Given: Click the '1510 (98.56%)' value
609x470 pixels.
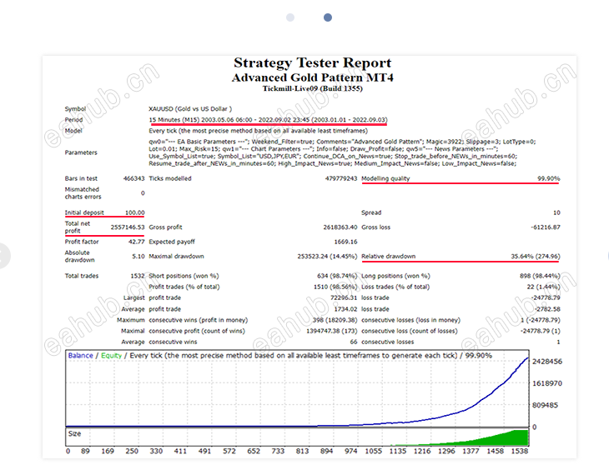Looking at the screenshot, I should [335, 287].
